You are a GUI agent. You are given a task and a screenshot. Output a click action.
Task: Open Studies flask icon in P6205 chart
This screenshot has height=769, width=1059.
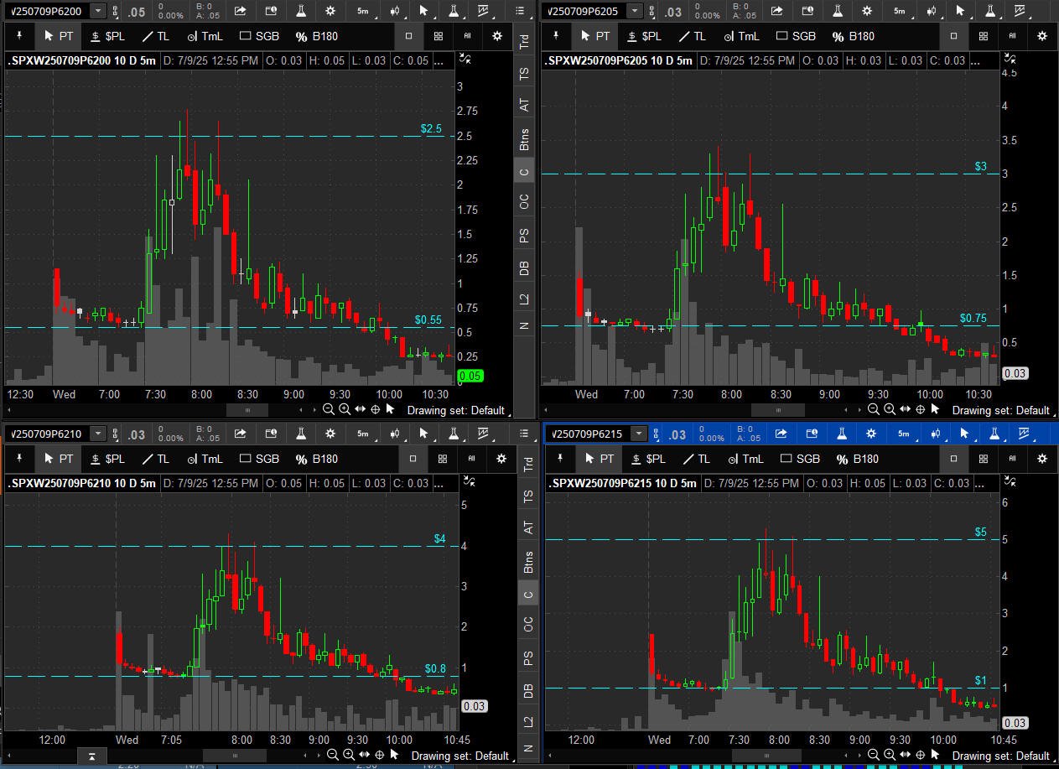[837, 11]
